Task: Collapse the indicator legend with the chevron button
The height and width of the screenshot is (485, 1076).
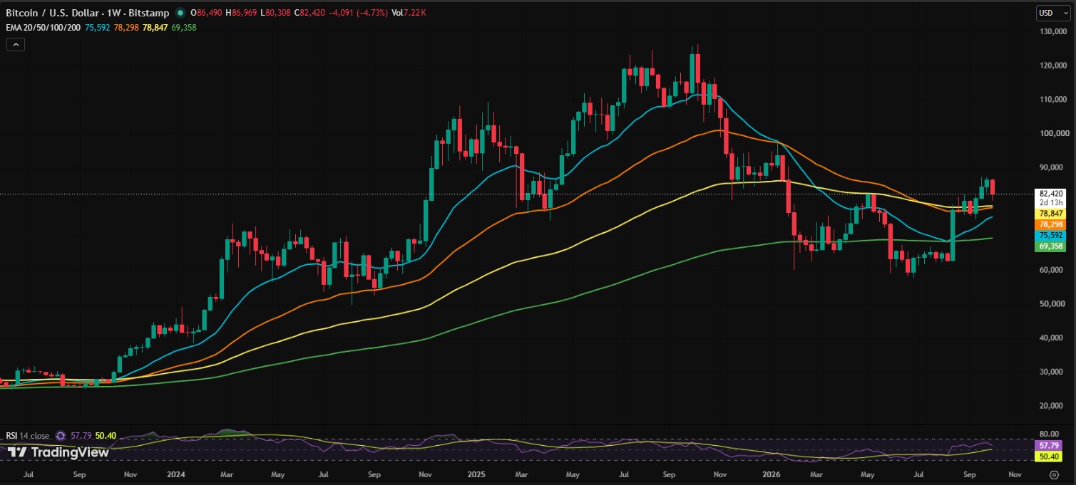Action: [x=16, y=44]
